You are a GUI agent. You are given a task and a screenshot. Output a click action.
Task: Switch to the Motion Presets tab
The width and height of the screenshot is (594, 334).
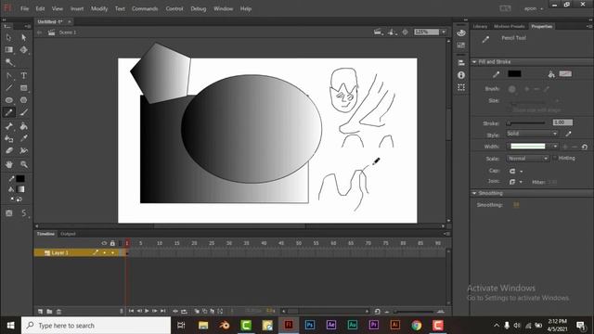coord(510,26)
